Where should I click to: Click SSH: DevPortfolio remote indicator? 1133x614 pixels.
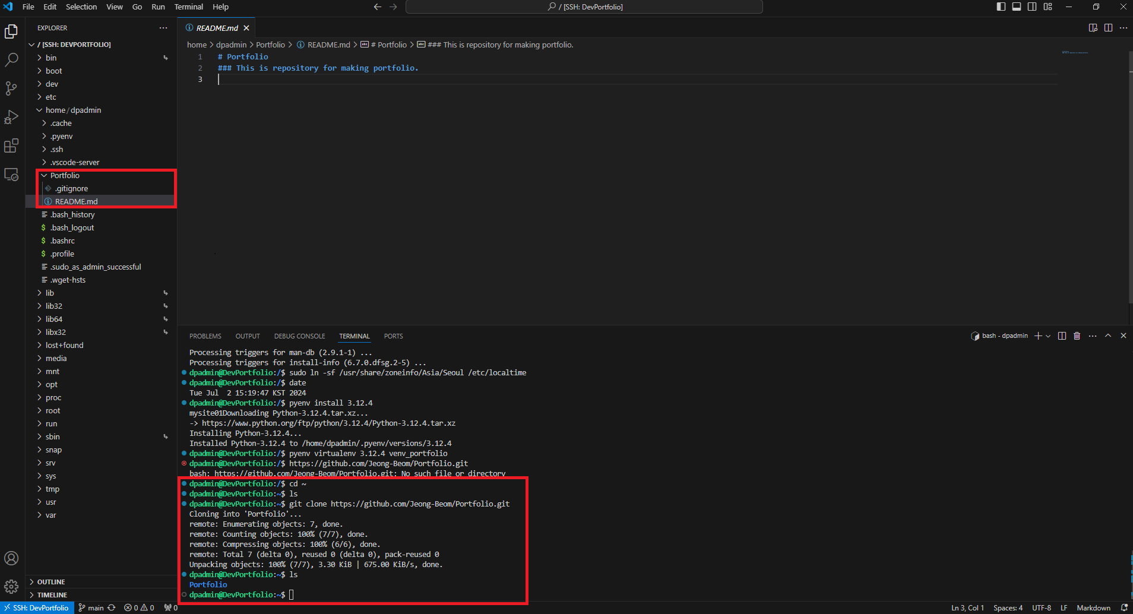[36, 608]
